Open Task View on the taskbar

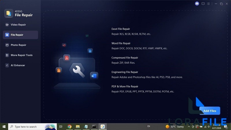[61, 127]
